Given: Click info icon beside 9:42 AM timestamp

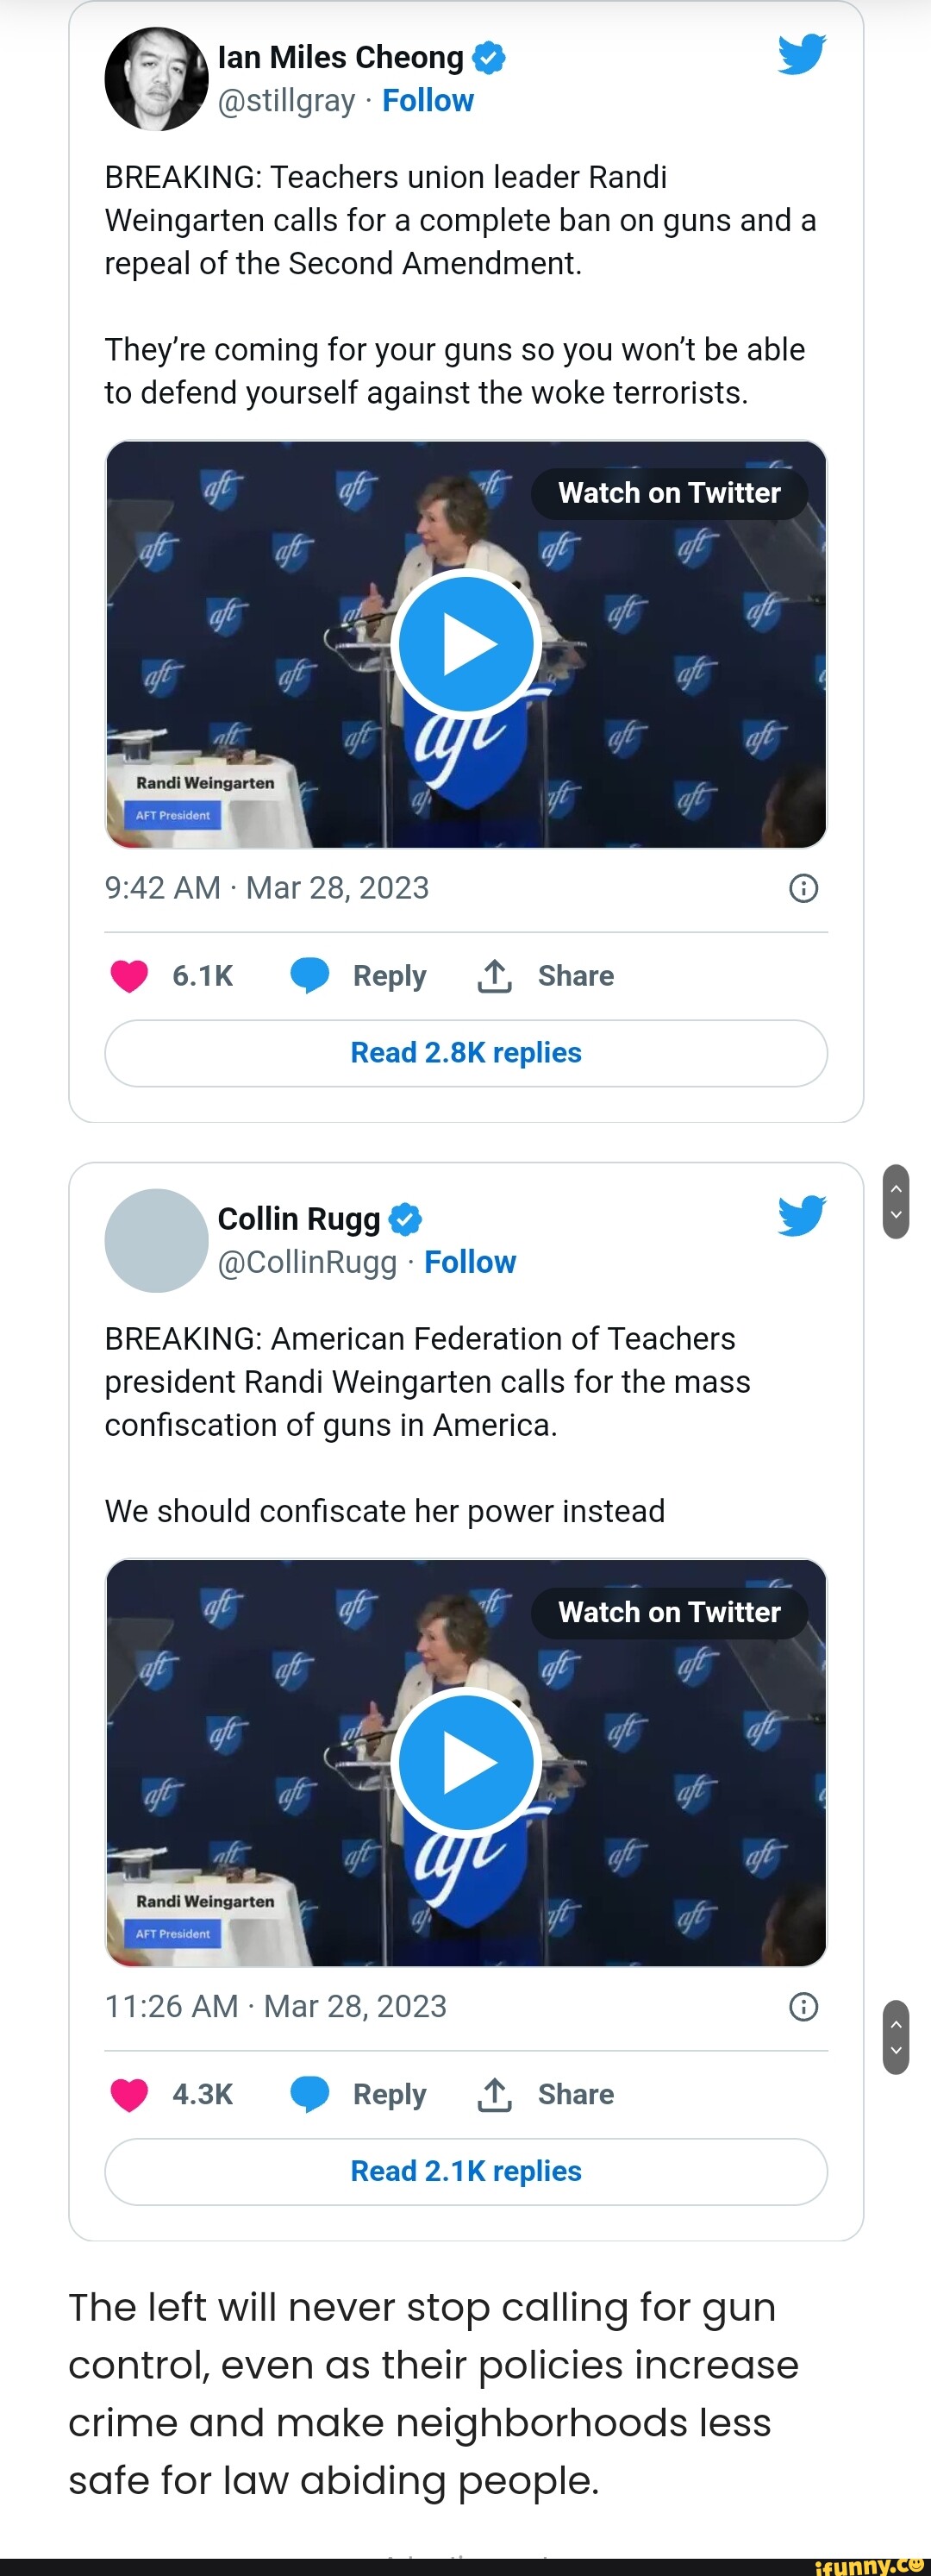Looking at the screenshot, I should [803, 888].
